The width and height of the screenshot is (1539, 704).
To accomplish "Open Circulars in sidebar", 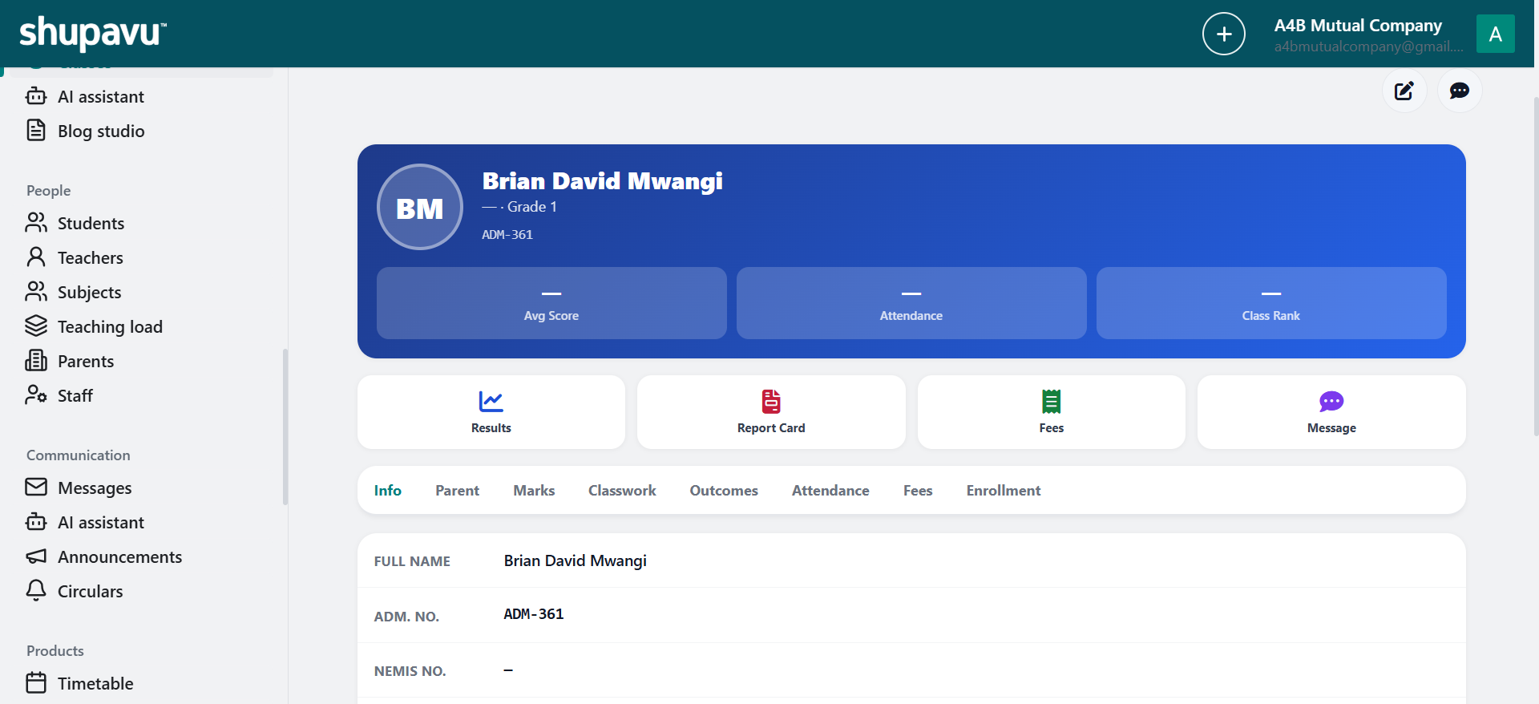I will click(75, 592).
